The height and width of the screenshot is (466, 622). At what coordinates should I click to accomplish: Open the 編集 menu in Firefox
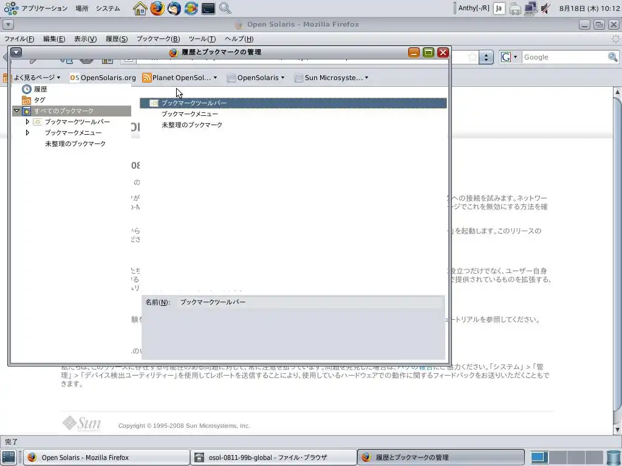pos(54,39)
